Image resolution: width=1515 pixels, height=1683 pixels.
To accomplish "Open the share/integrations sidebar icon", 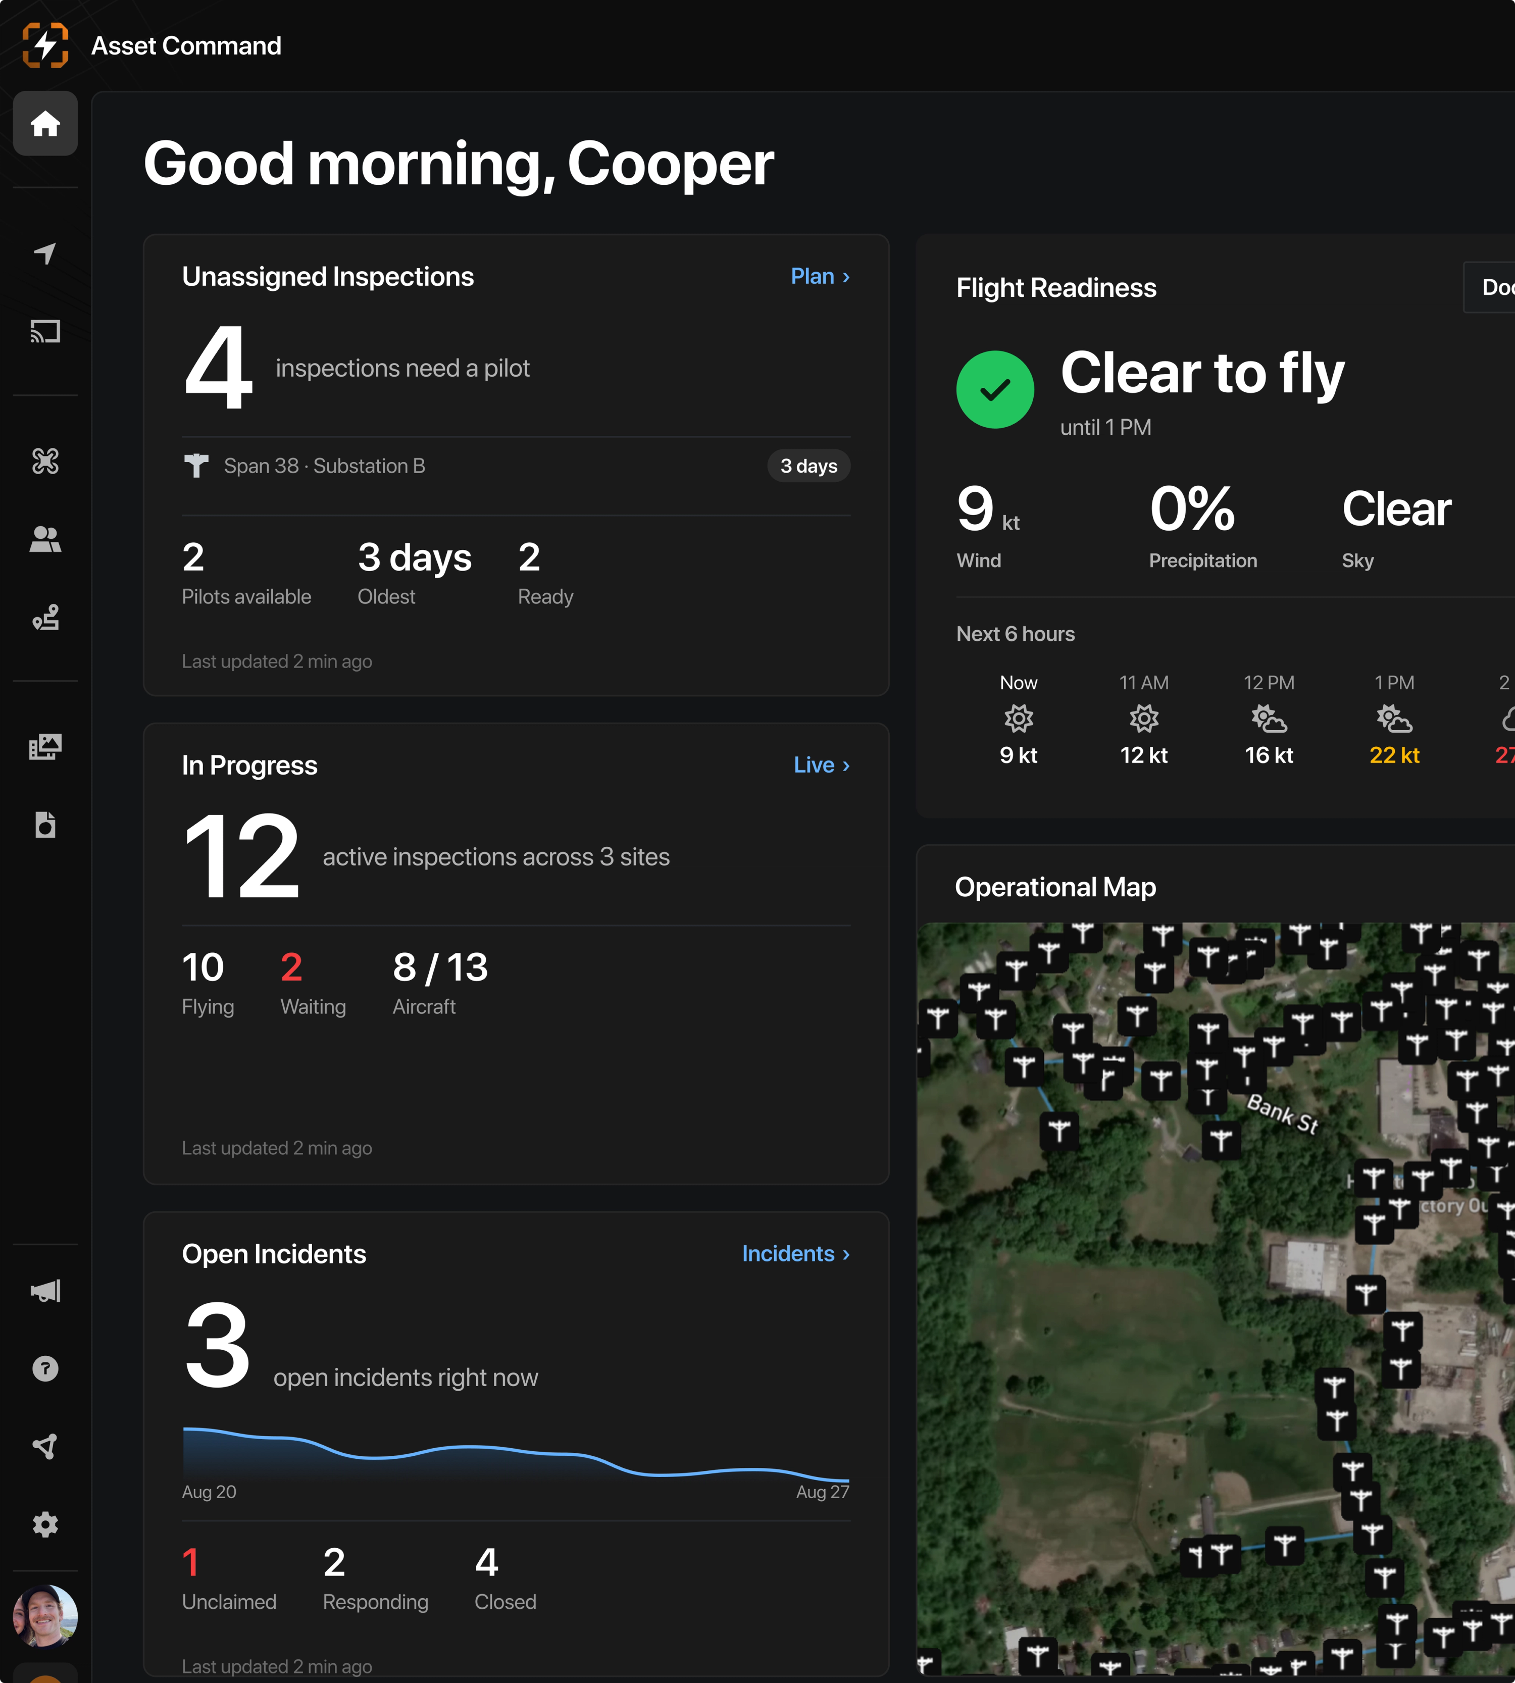I will coord(45,1446).
